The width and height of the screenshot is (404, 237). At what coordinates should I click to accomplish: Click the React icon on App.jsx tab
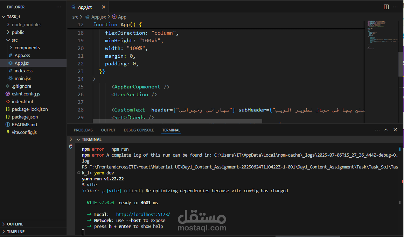(x=74, y=7)
